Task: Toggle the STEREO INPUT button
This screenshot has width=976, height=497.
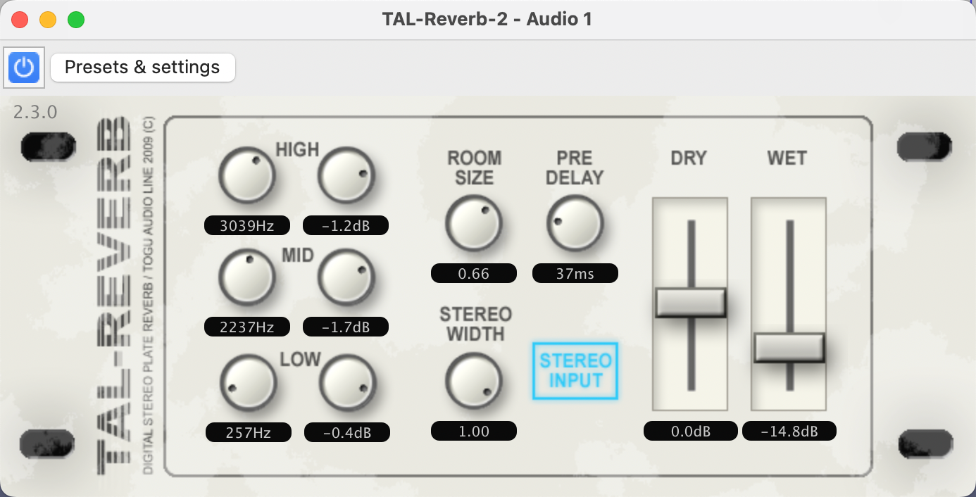Action: [x=575, y=371]
